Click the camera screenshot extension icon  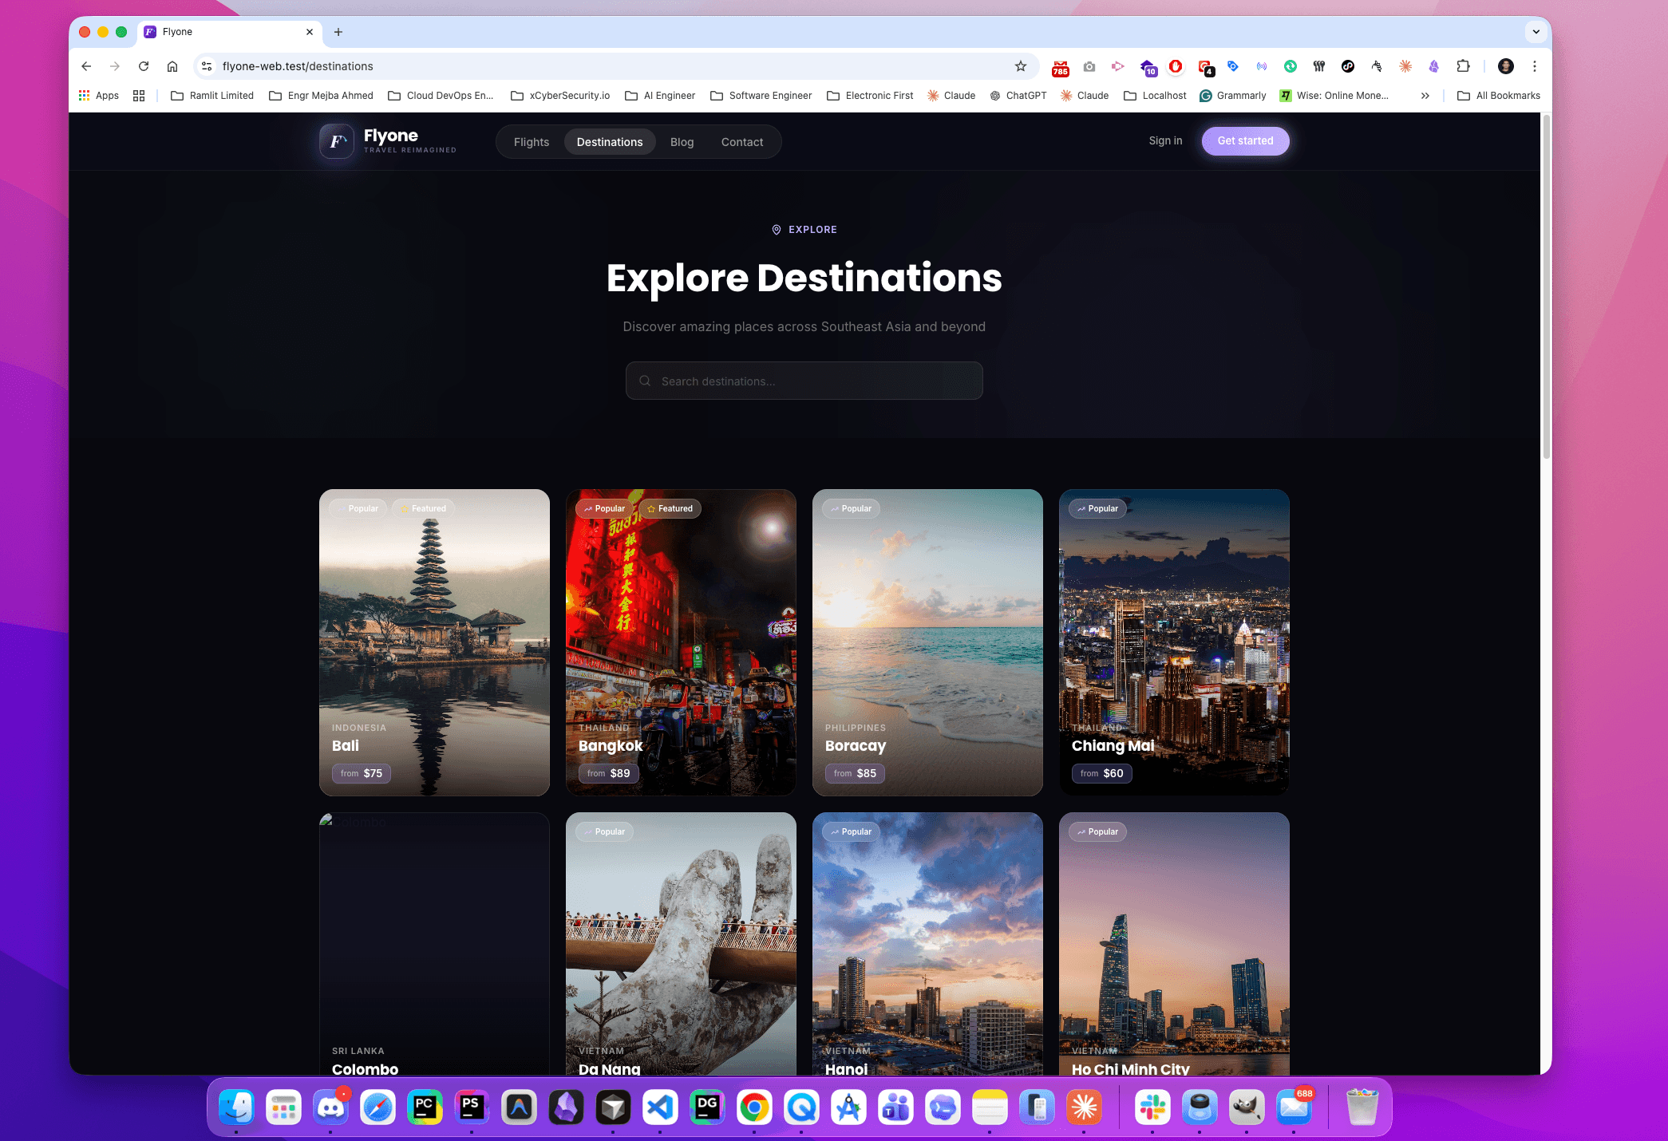(x=1089, y=66)
